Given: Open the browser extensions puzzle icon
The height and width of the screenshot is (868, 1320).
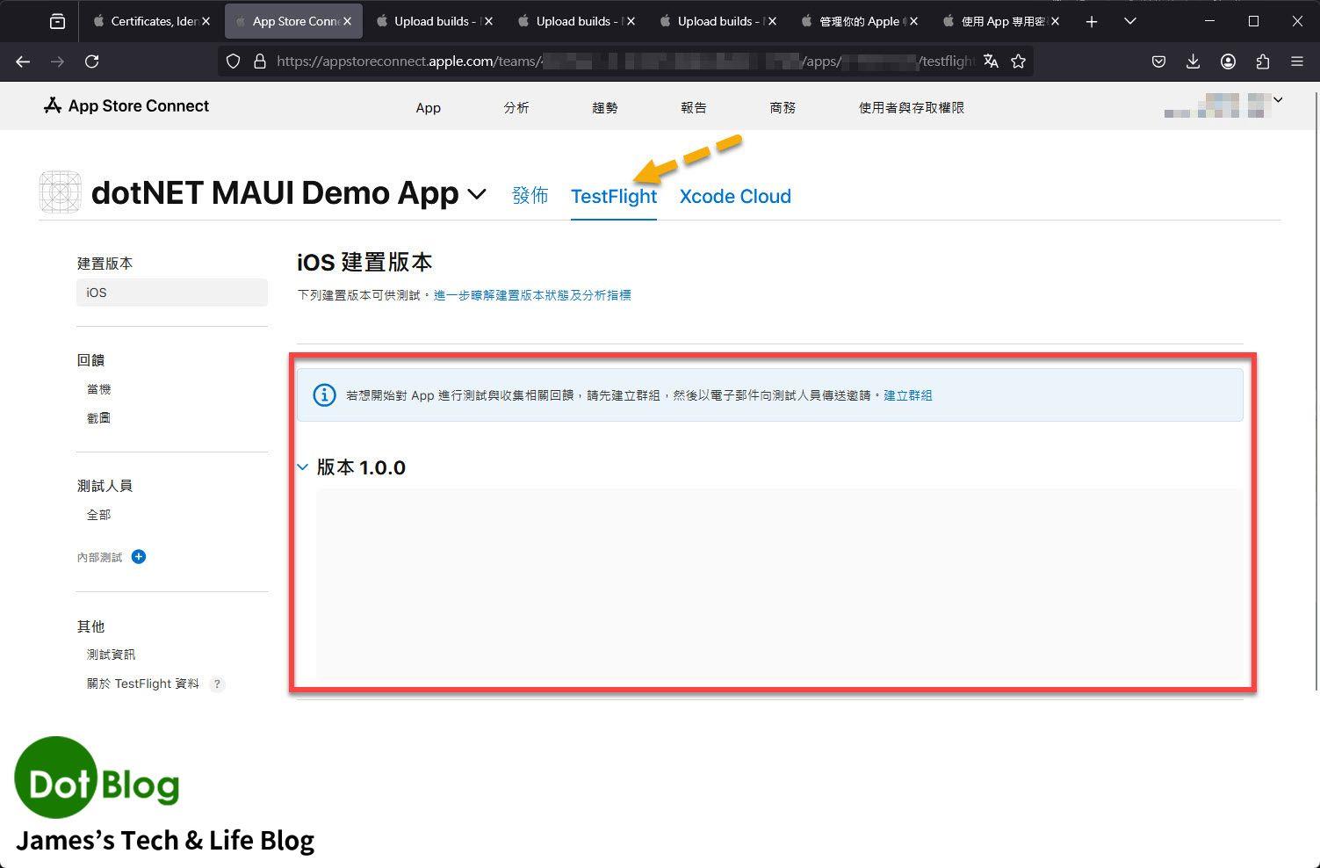Looking at the screenshot, I should [x=1263, y=61].
